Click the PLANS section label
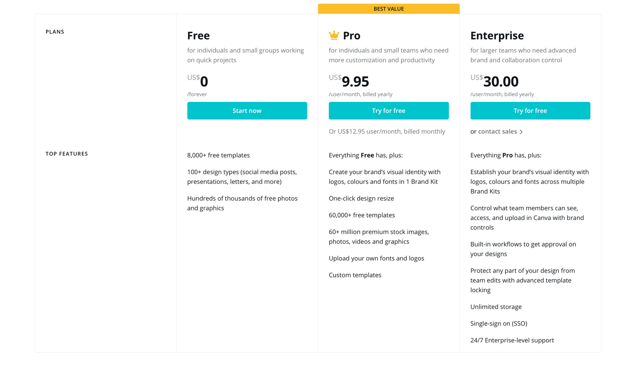 tap(55, 32)
